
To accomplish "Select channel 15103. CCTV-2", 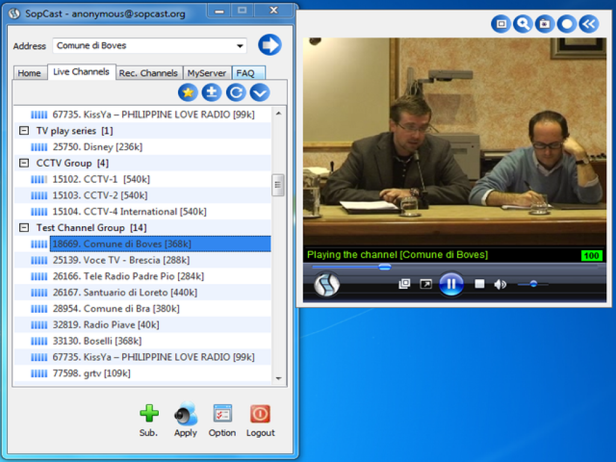I will coord(100,196).
